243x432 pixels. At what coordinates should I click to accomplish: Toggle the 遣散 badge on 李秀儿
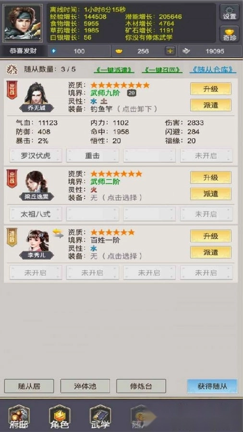click(12, 237)
